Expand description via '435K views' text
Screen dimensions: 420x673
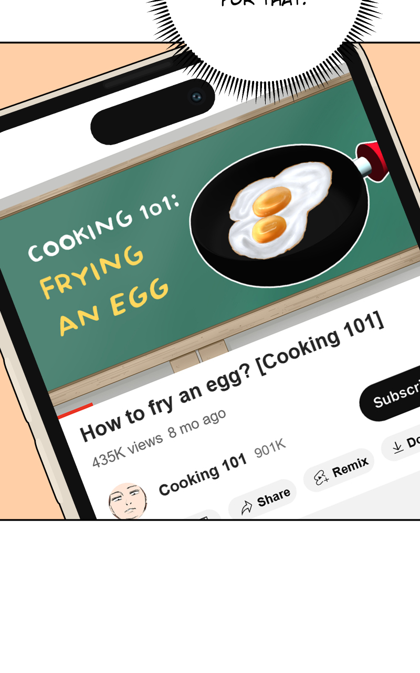click(128, 451)
